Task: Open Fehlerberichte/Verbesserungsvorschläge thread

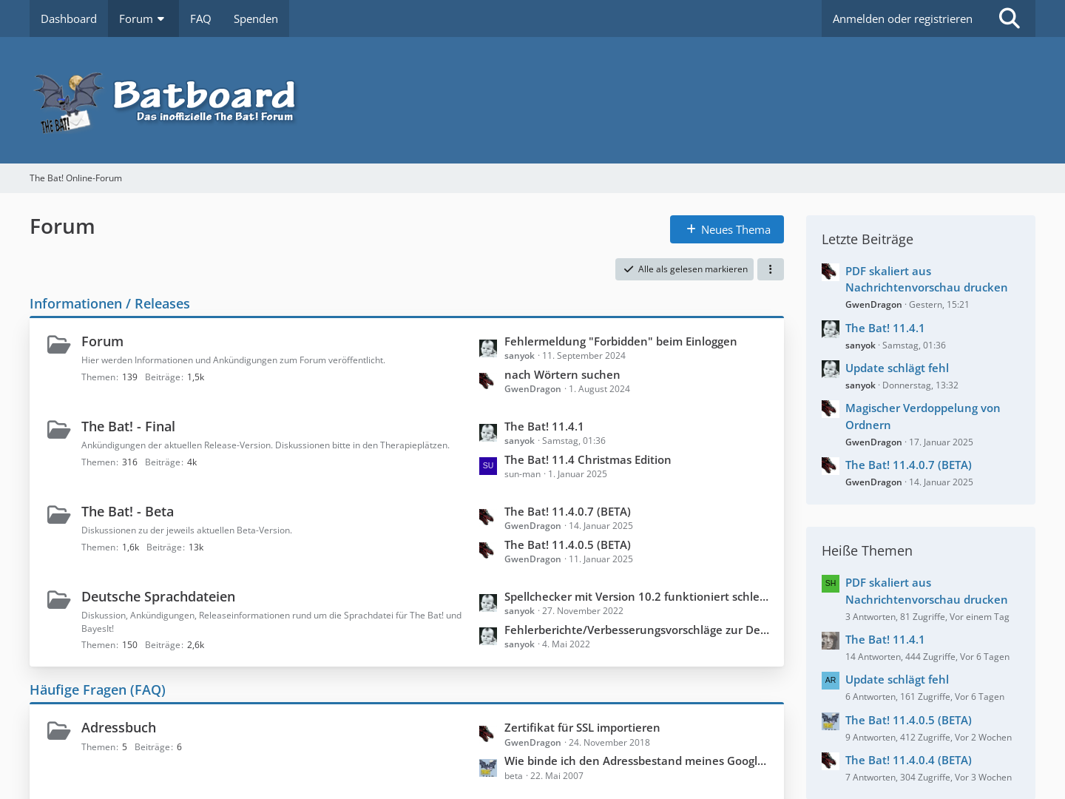Action: [x=637, y=630]
